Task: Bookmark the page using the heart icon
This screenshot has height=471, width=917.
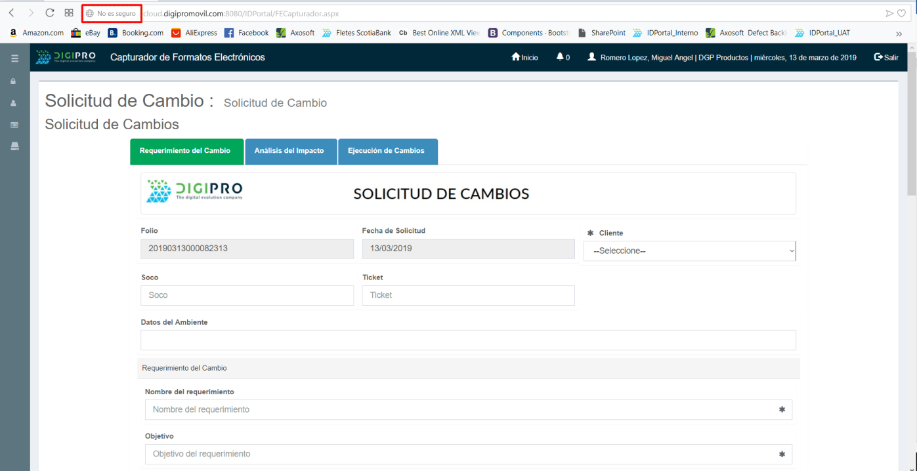Action: pos(903,13)
